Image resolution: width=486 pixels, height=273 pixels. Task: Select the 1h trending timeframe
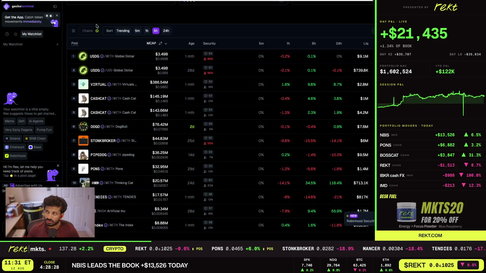(147, 31)
